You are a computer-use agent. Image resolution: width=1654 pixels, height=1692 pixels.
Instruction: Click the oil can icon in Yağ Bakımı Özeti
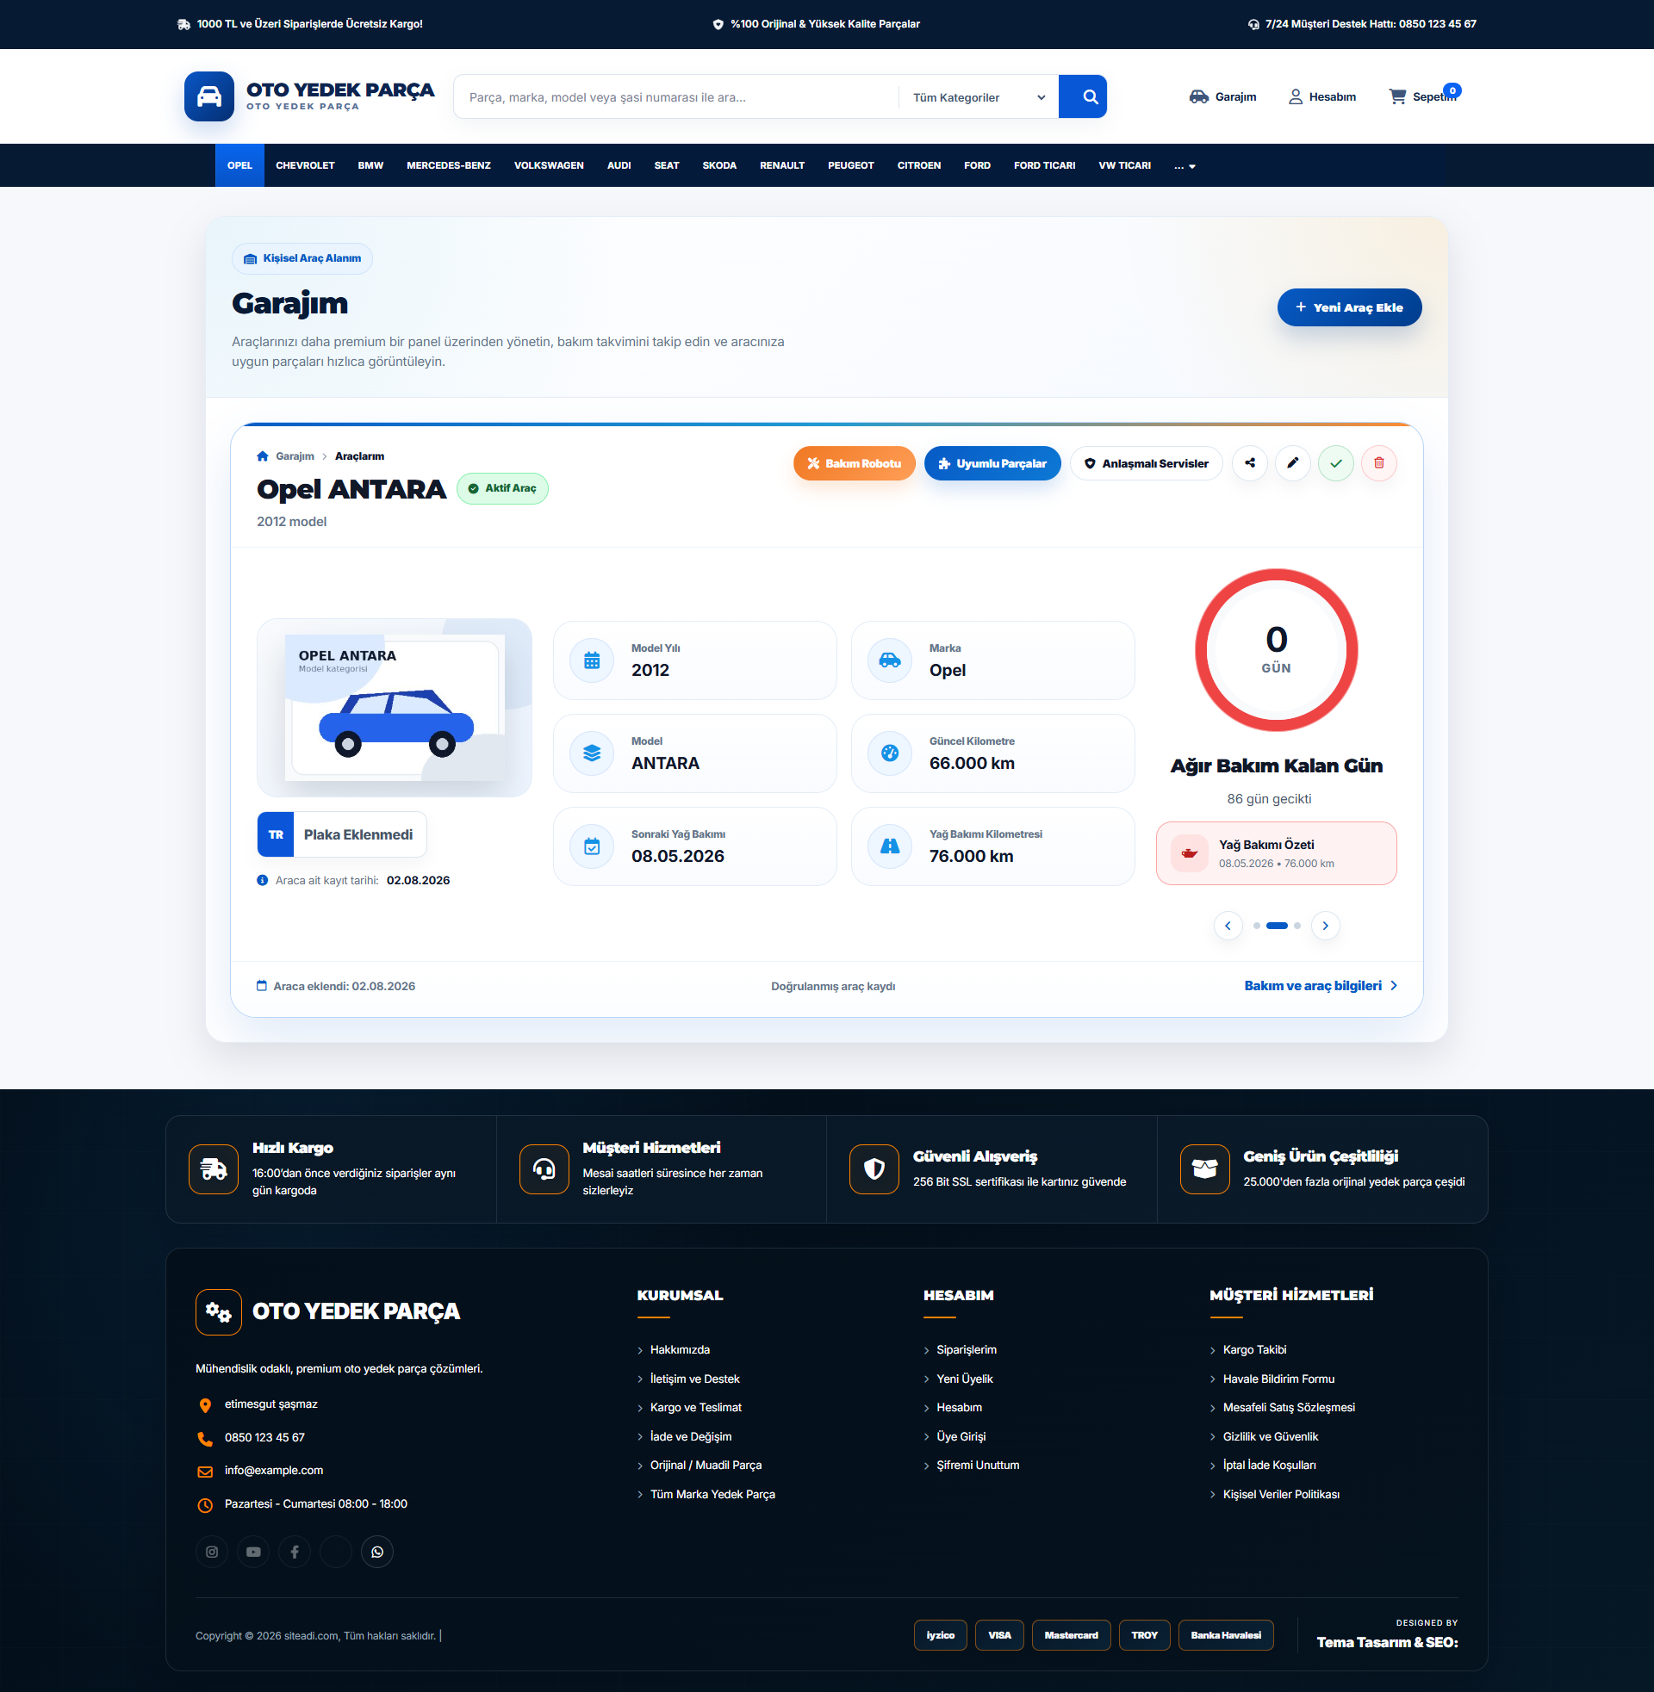click(x=1190, y=853)
